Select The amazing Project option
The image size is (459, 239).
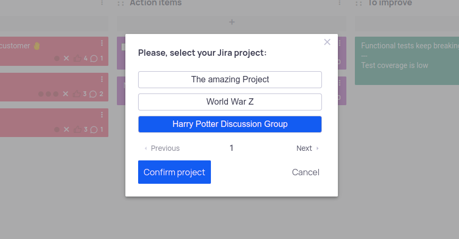tap(230, 80)
